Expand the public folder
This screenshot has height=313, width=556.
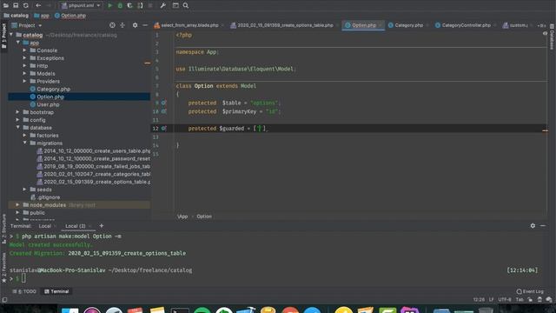pos(17,212)
